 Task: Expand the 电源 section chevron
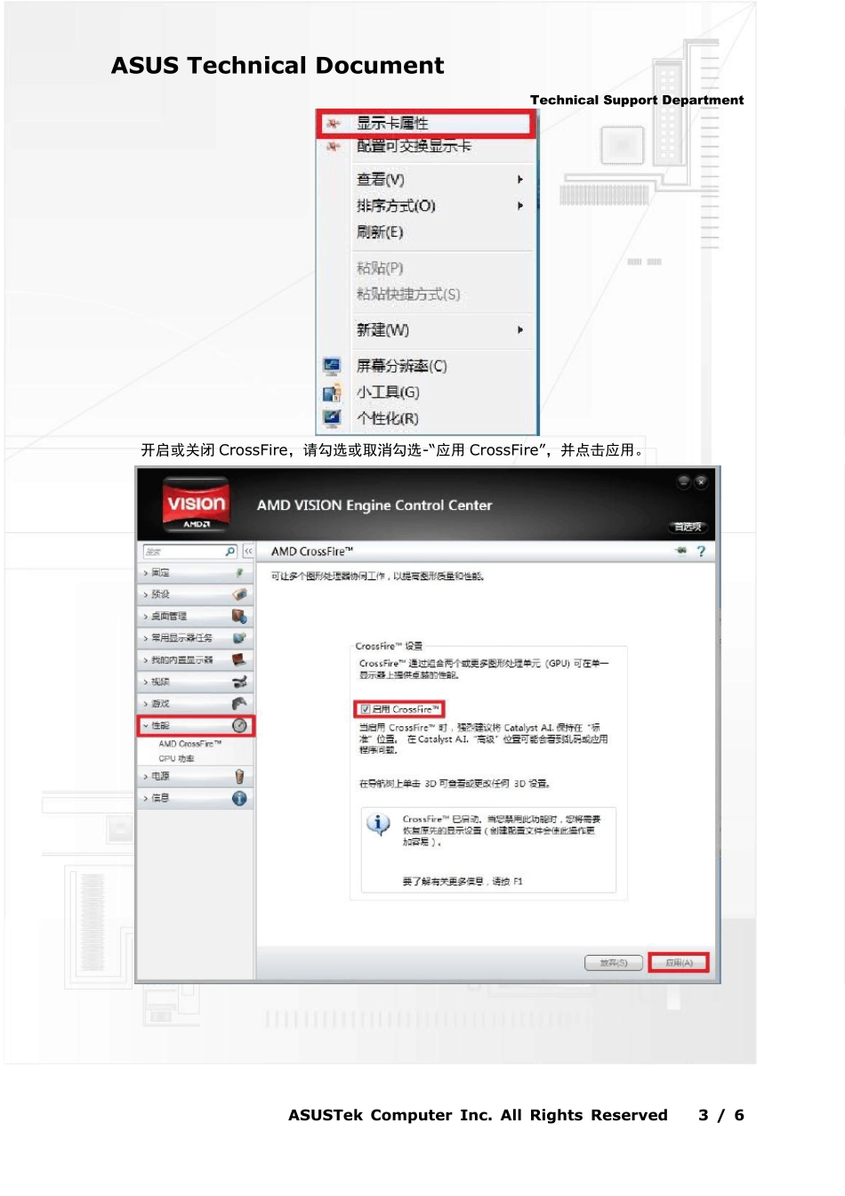click(146, 777)
